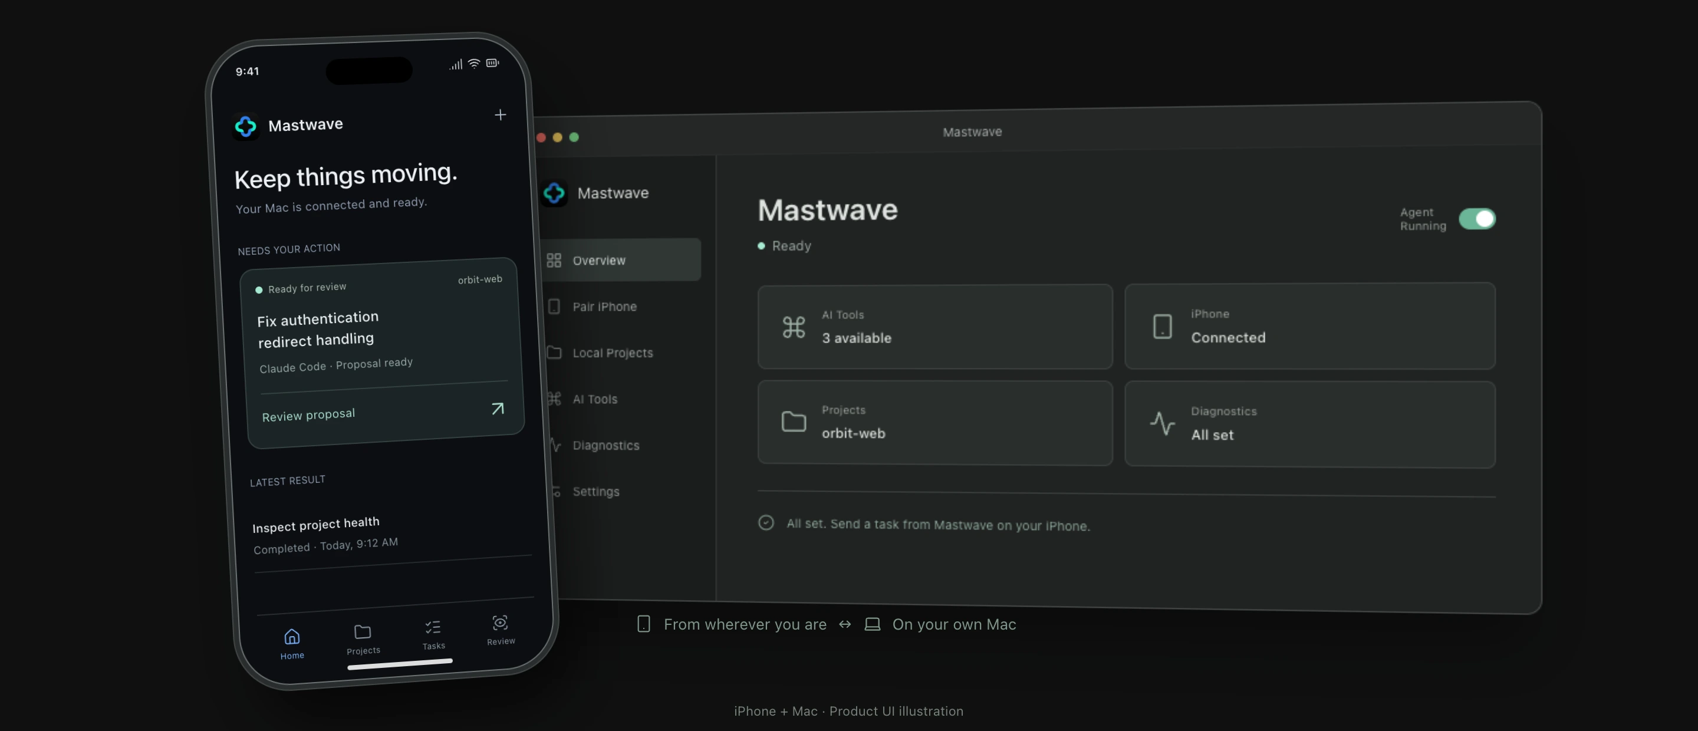Viewport: 1698px width, 731px height.
Task: Click the AI Tools command icon in card
Action: click(794, 327)
